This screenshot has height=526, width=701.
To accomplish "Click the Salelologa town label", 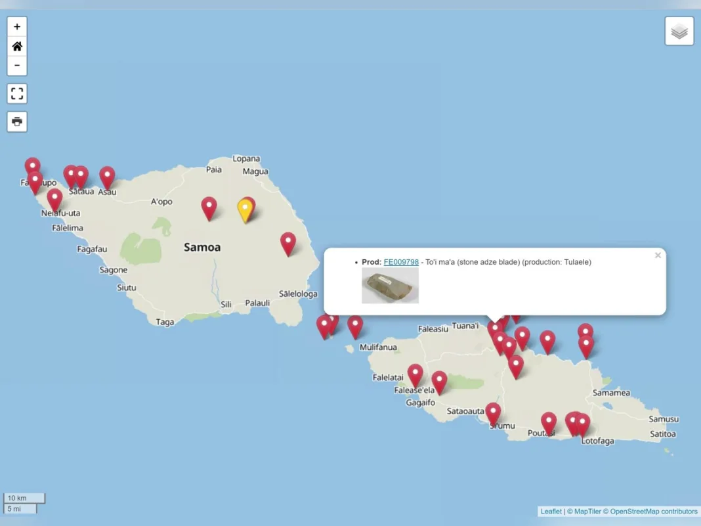I will (x=298, y=294).
